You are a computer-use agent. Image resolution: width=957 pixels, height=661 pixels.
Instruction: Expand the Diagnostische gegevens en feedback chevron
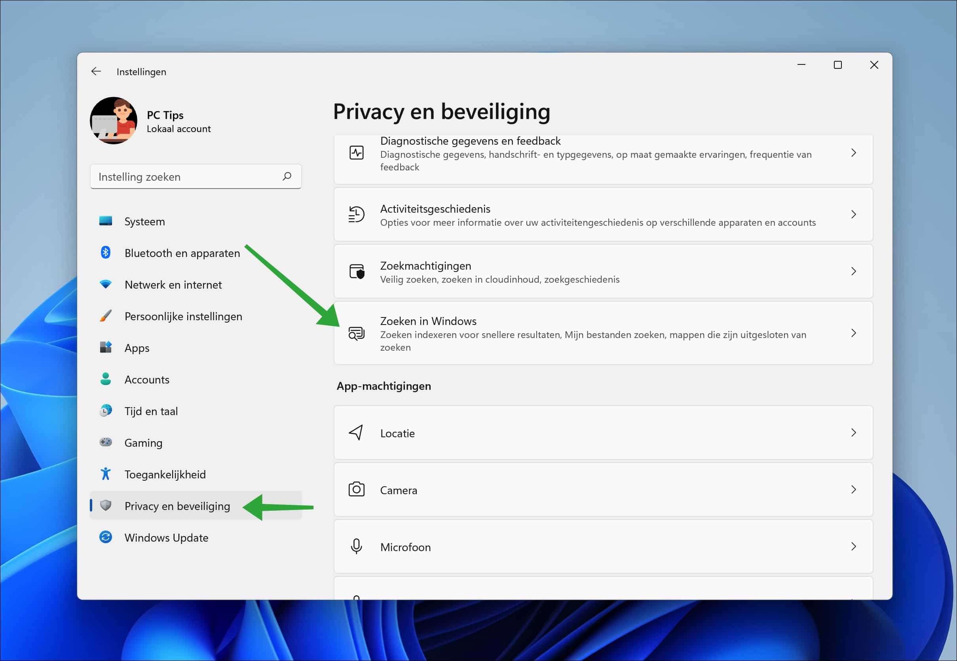pos(854,153)
